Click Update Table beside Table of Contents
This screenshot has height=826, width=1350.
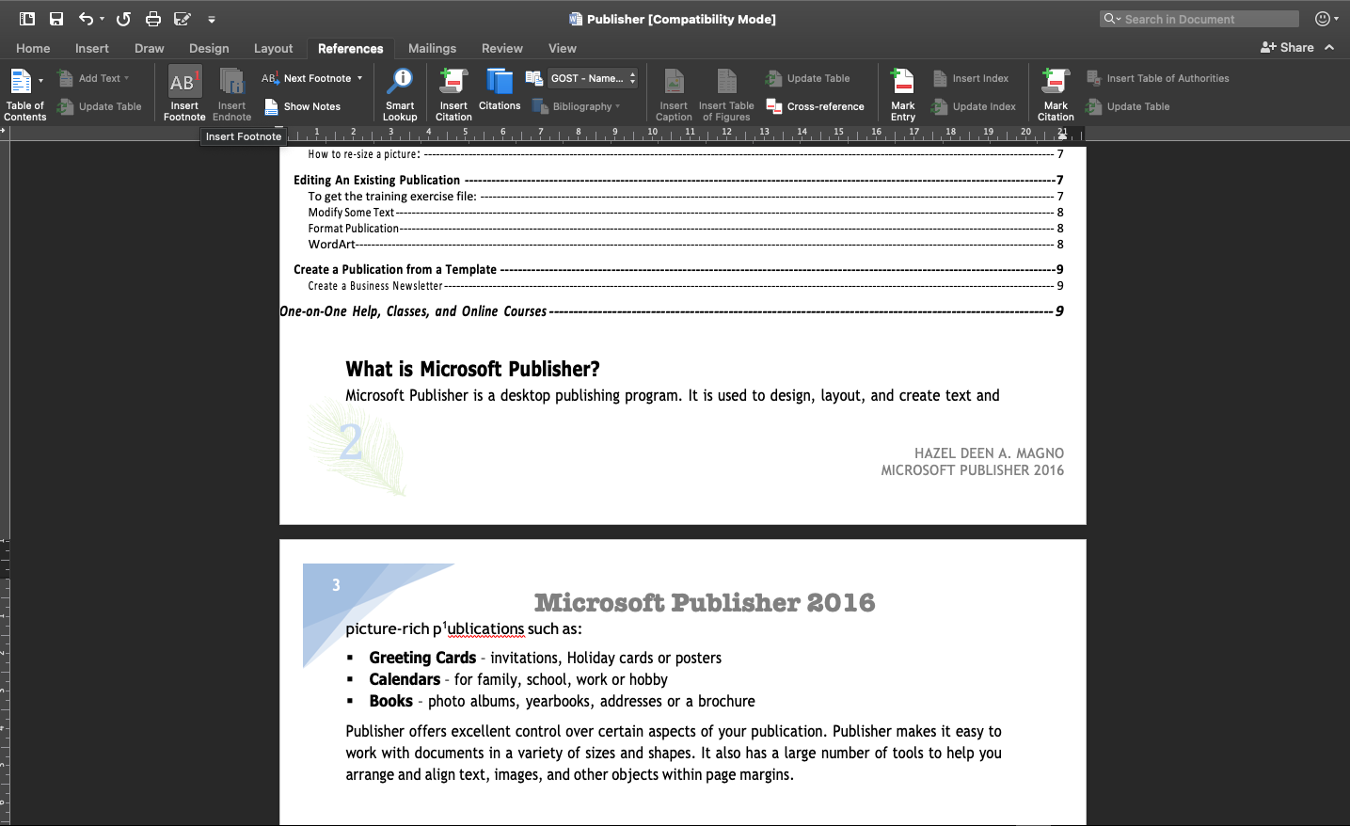tap(100, 106)
